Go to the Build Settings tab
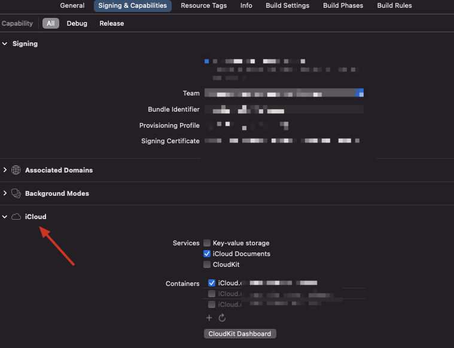The width and height of the screenshot is (454, 348). click(x=288, y=5)
